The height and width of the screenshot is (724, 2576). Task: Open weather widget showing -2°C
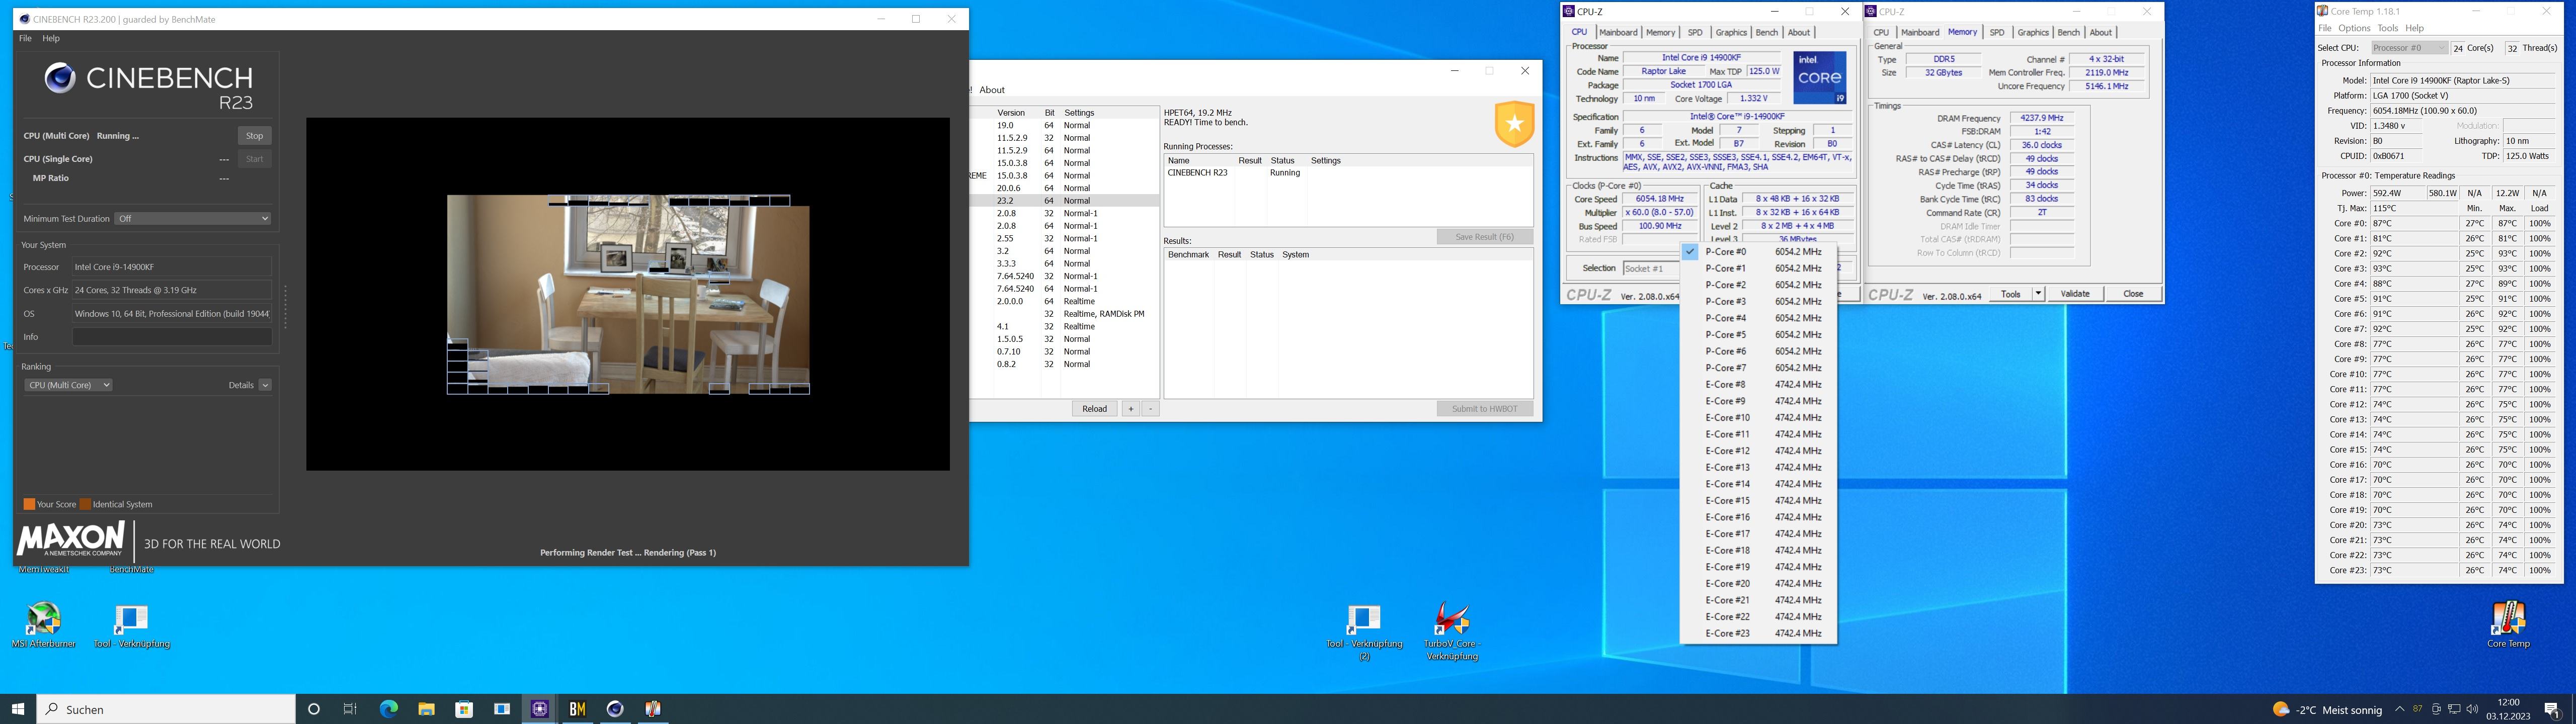coord(2328,709)
